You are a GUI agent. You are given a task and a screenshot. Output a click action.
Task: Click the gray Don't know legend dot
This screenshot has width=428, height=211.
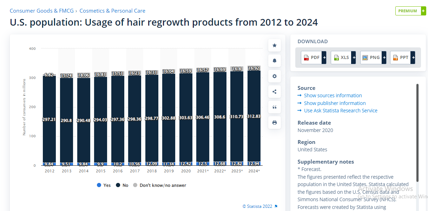(135, 185)
